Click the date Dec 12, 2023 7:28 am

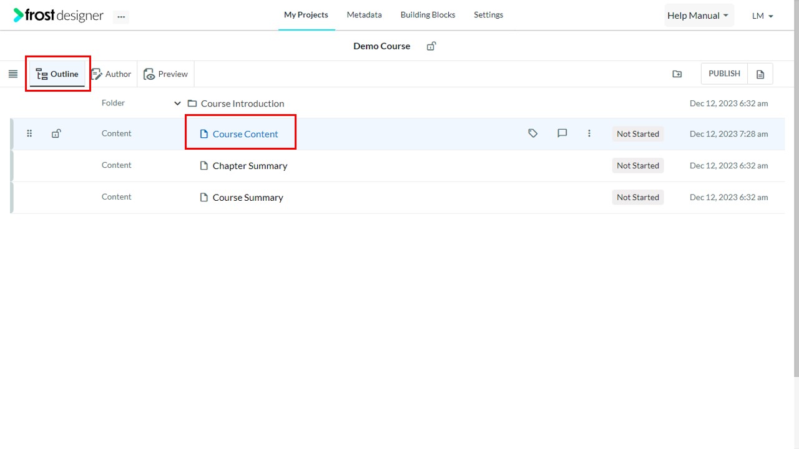click(x=729, y=134)
